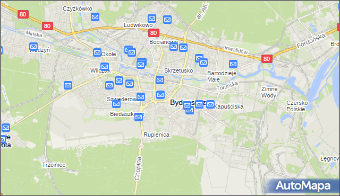The height and width of the screenshot is (196, 340).
Task: Click the Inwalidów street label
Action: coord(236,50)
